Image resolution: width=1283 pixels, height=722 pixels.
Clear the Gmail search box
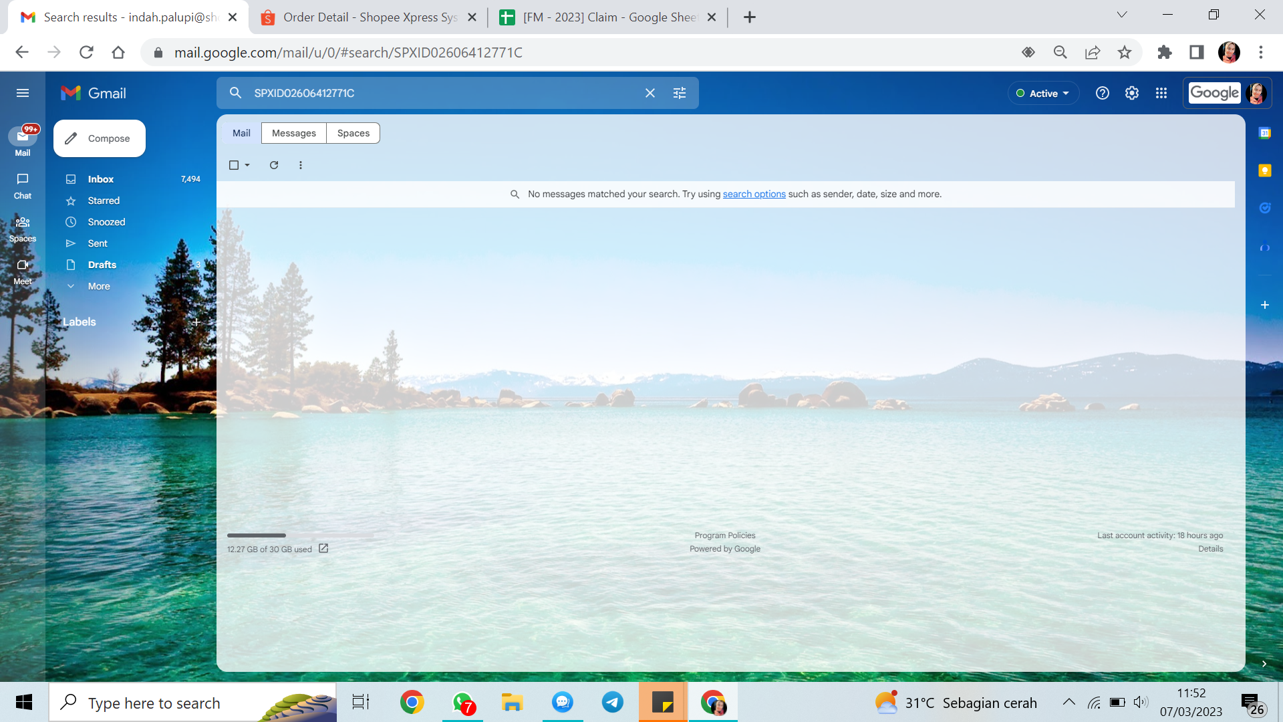[650, 93]
